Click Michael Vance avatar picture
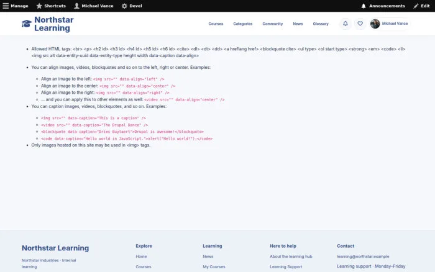The height and width of the screenshot is (272, 435). 375,24
